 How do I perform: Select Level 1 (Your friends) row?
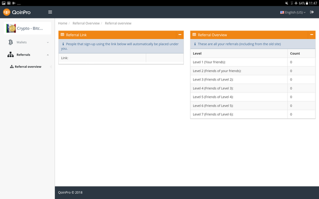click(x=253, y=62)
